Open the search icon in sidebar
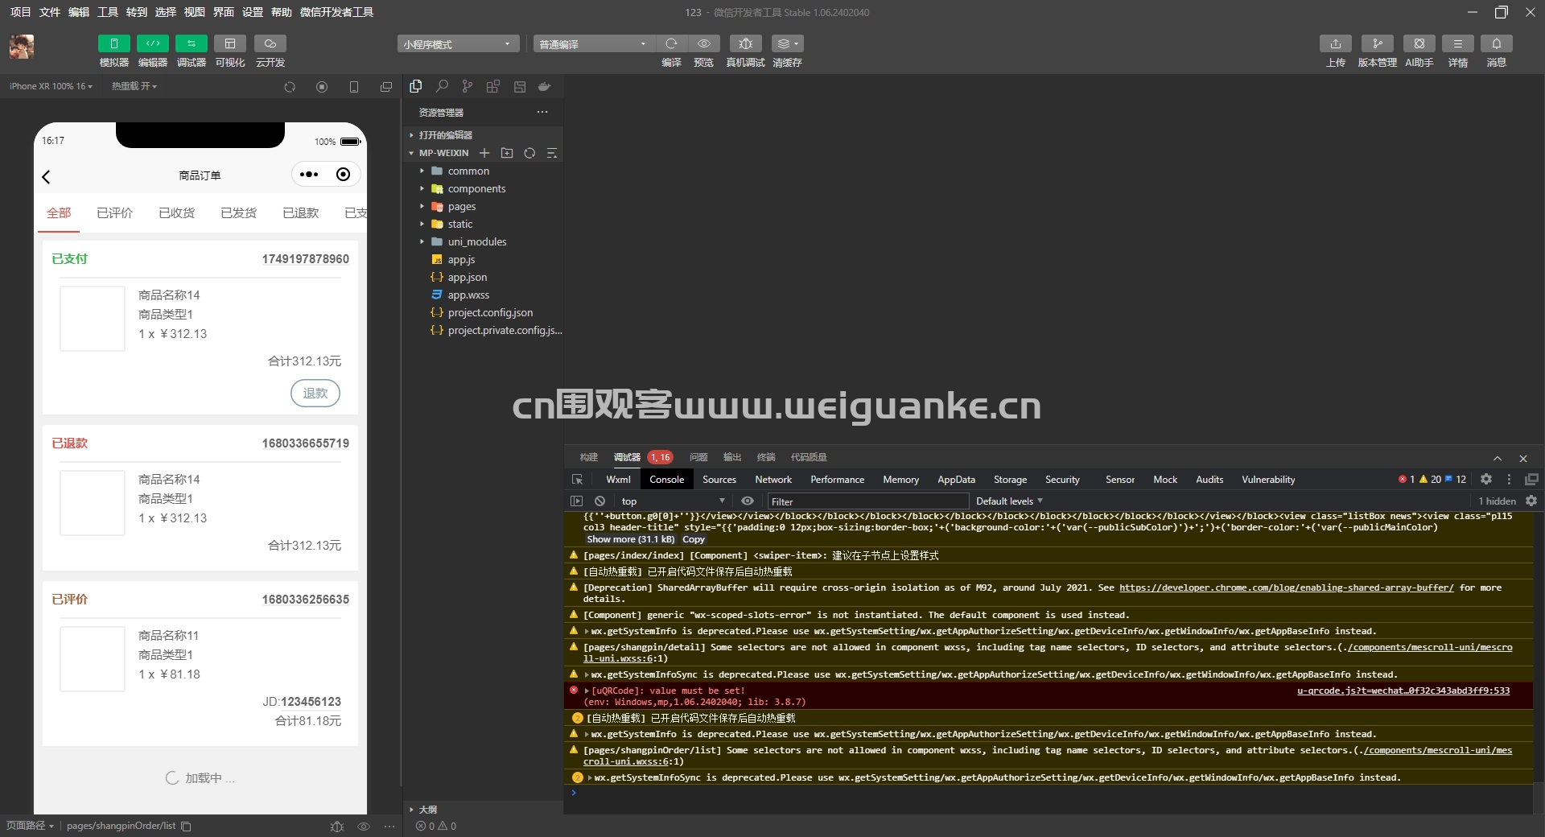The height and width of the screenshot is (837, 1545). 442,86
